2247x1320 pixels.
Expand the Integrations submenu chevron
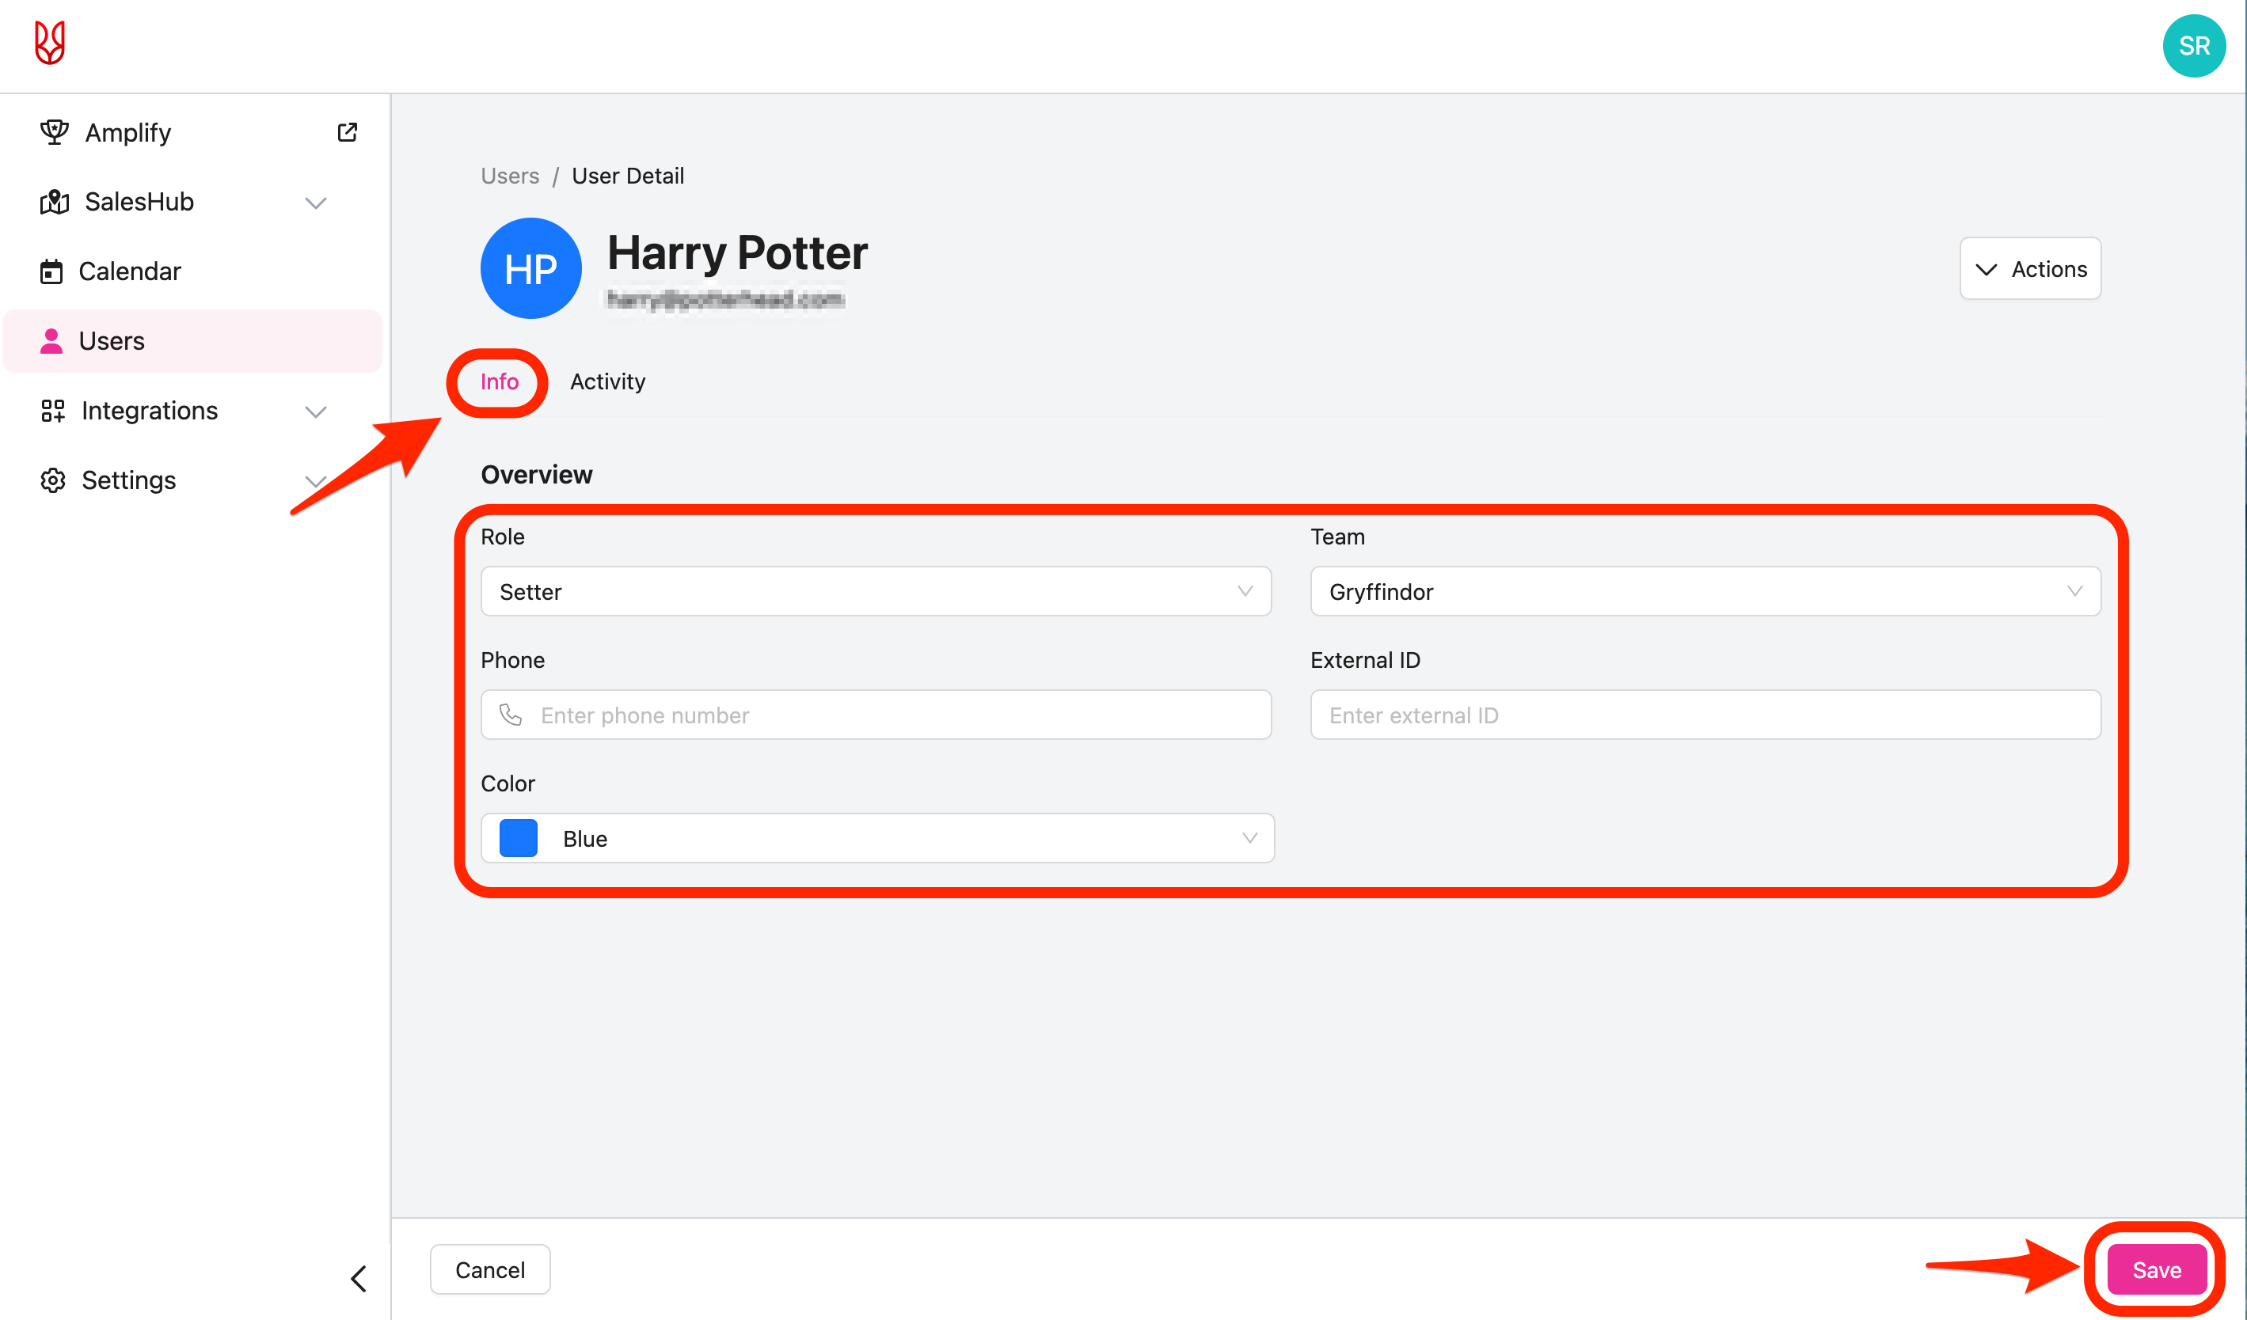point(316,412)
